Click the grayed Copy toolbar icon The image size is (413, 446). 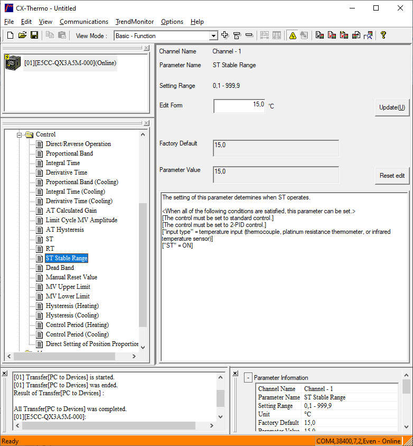click(x=50, y=35)
